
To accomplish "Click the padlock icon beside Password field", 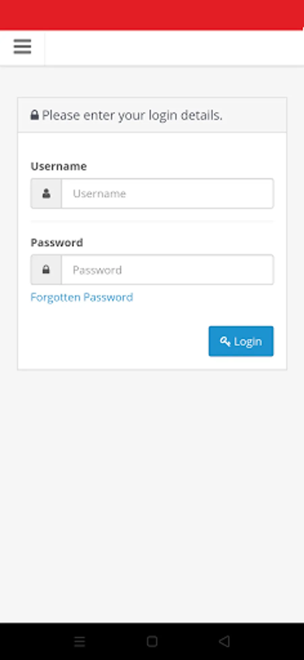I will click(46, 270).
